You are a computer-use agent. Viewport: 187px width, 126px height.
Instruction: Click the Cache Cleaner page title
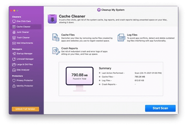pos(72,16)
